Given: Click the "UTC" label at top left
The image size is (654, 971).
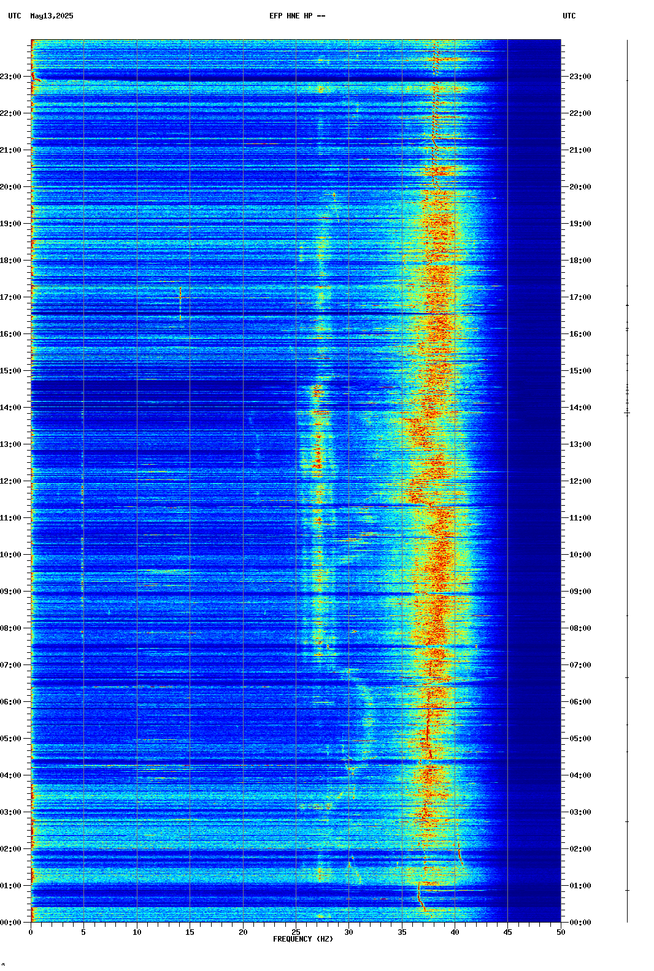Looking at the screenshot, I should click(x=15, y=16).
